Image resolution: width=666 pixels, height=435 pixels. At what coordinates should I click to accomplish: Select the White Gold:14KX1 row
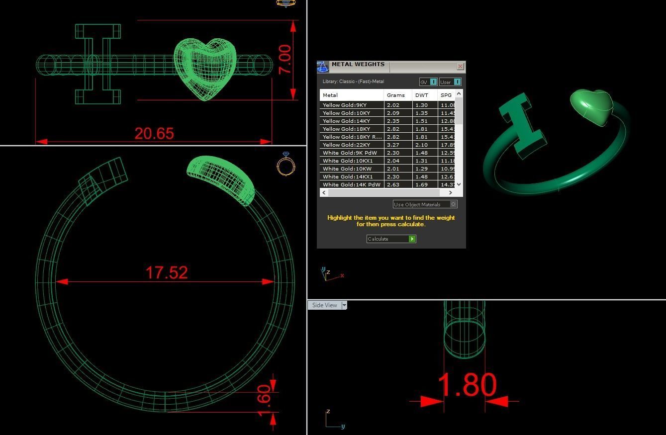point(387,176)
